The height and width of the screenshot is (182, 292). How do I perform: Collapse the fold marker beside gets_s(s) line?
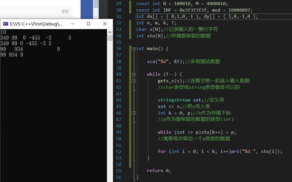134,81
